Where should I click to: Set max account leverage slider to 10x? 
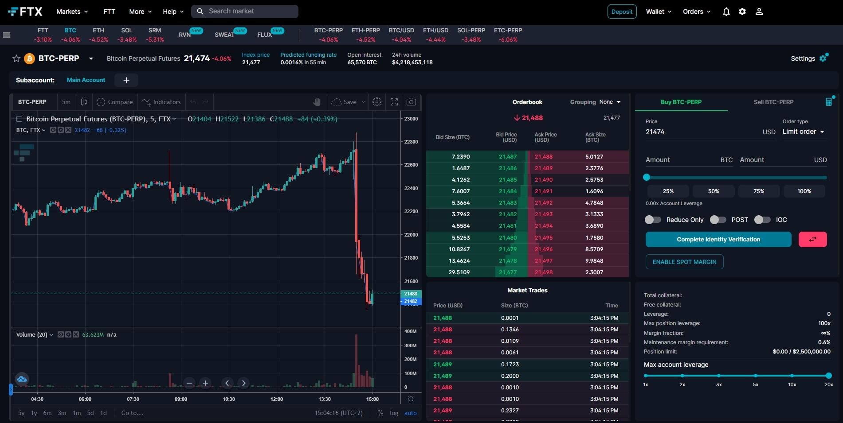(x=792, y=376)
